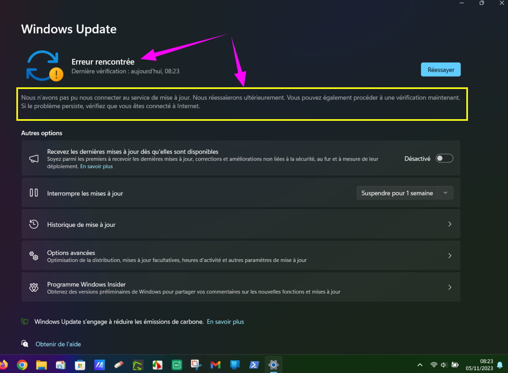
Task: Click the green dotted G taskbar icon
Action: tap(138, 364)
